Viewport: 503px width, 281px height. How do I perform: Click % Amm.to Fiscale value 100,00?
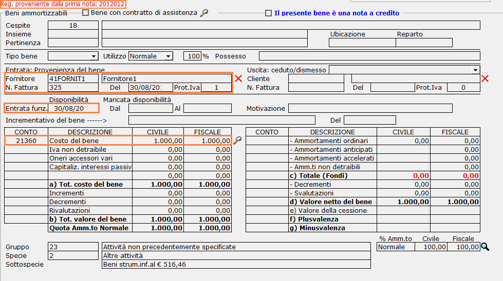[x=463, y=247]
